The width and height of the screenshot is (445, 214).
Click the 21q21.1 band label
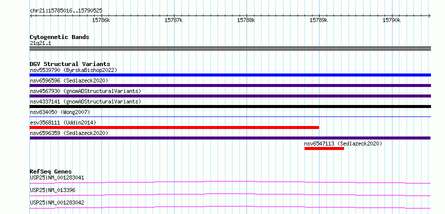click(40, 43)
